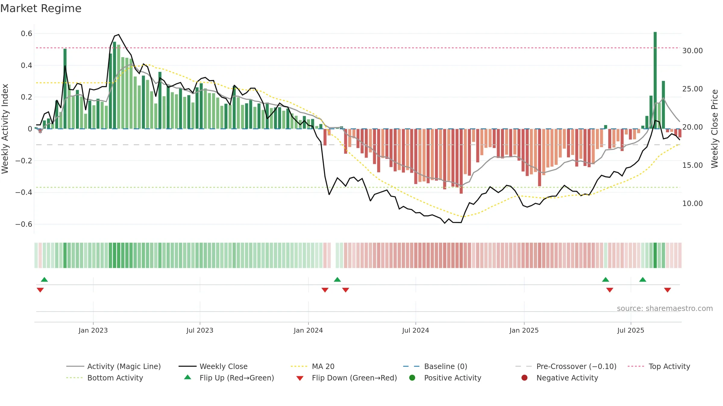
Task: Click the 15.00 right-axis price label
Action: 692,165
